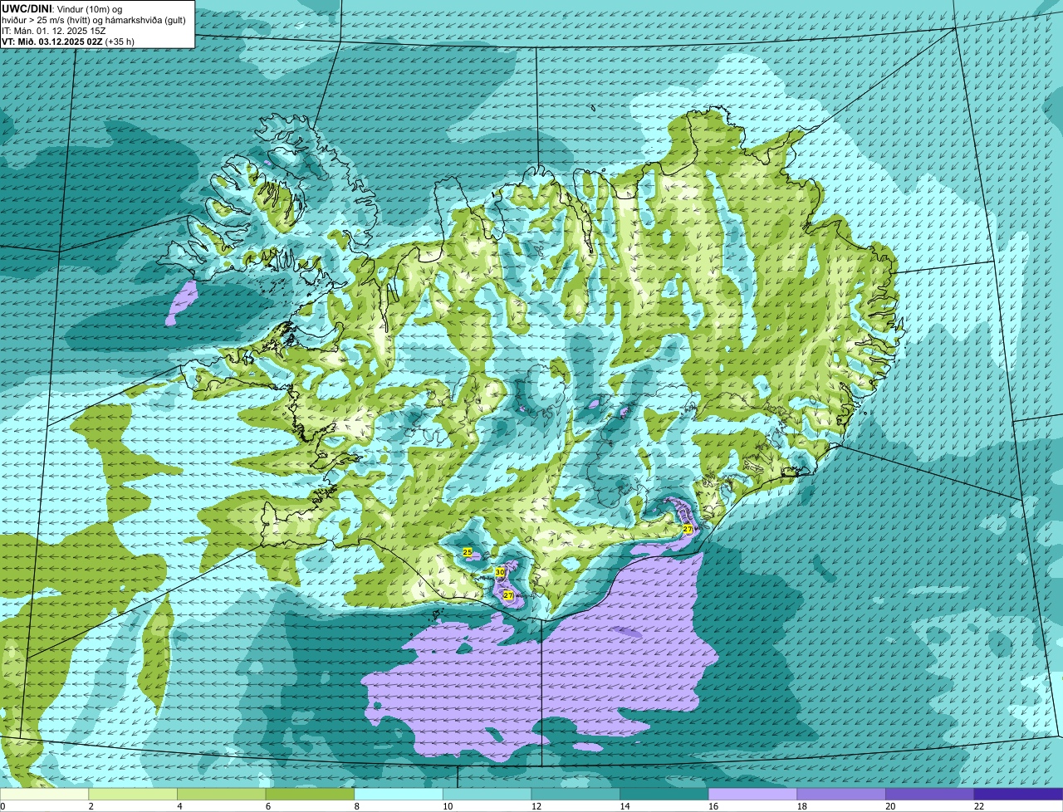
Task: Click the yellow '27' label directly below the '30'
Action: pos(507,595)
